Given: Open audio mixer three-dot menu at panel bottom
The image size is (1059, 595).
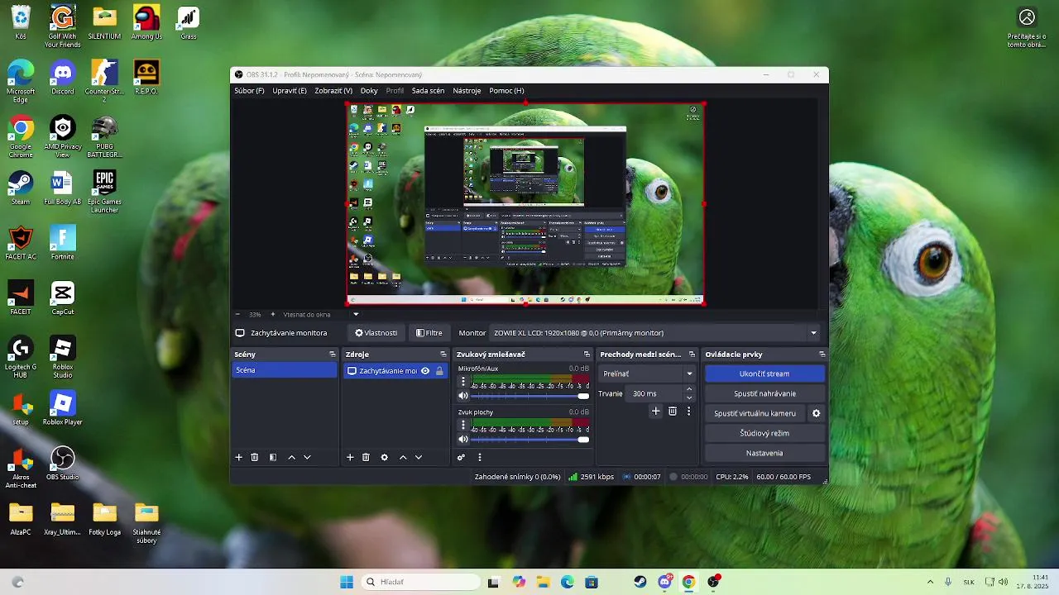Looking at the screenshot, I should click(x=479, y=457).
